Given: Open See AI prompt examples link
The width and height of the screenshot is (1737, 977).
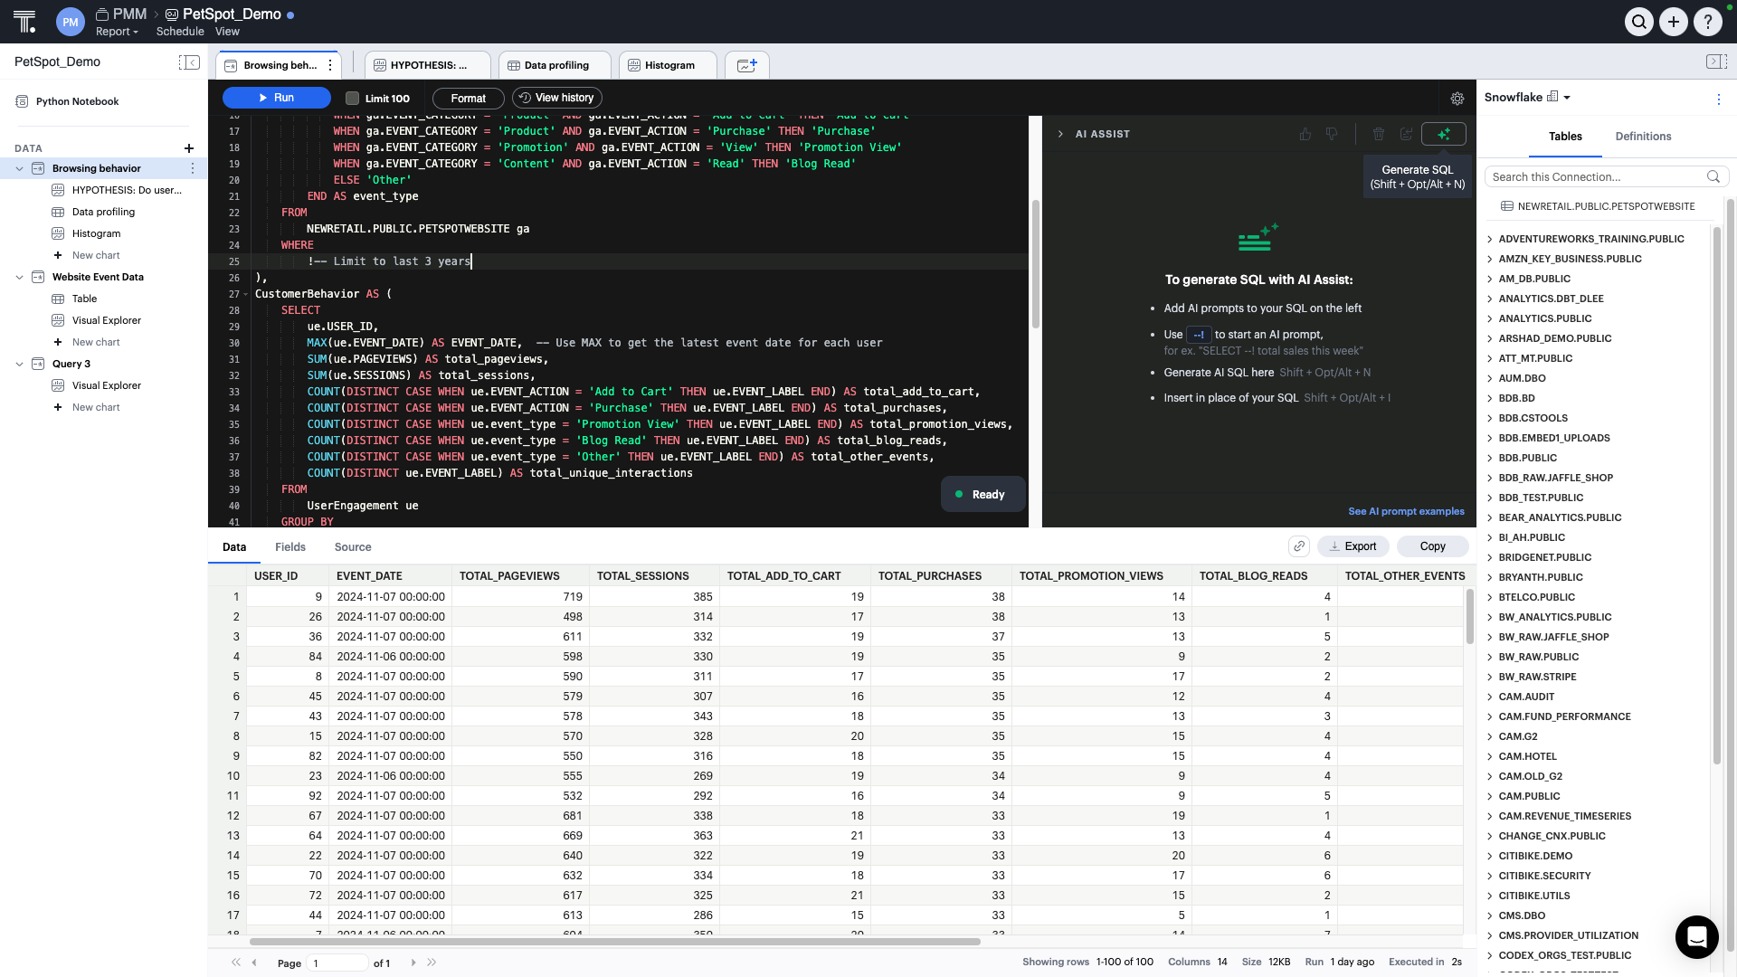Looking at the screenshot, I should point(1406,511).
